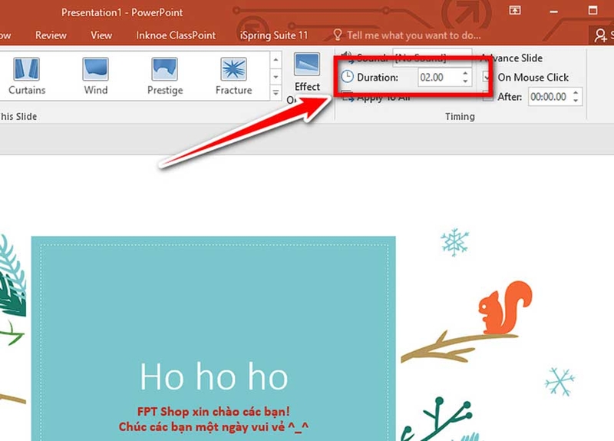Apply the Fracture transition
This screenshot has width=614, height=441.
[234, 76]
